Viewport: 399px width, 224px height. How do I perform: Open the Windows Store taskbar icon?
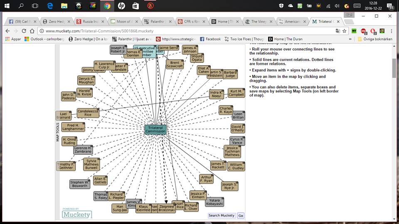tap(135, 6)
